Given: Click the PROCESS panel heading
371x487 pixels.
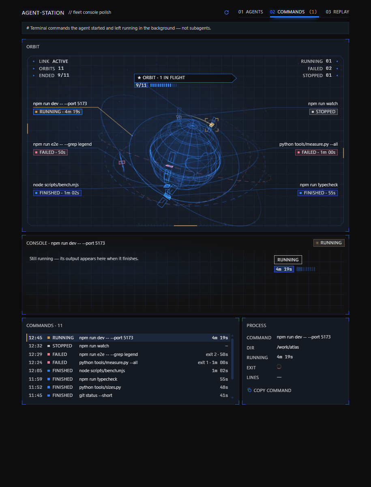Looking at the screenshot, I should [256, 325].
